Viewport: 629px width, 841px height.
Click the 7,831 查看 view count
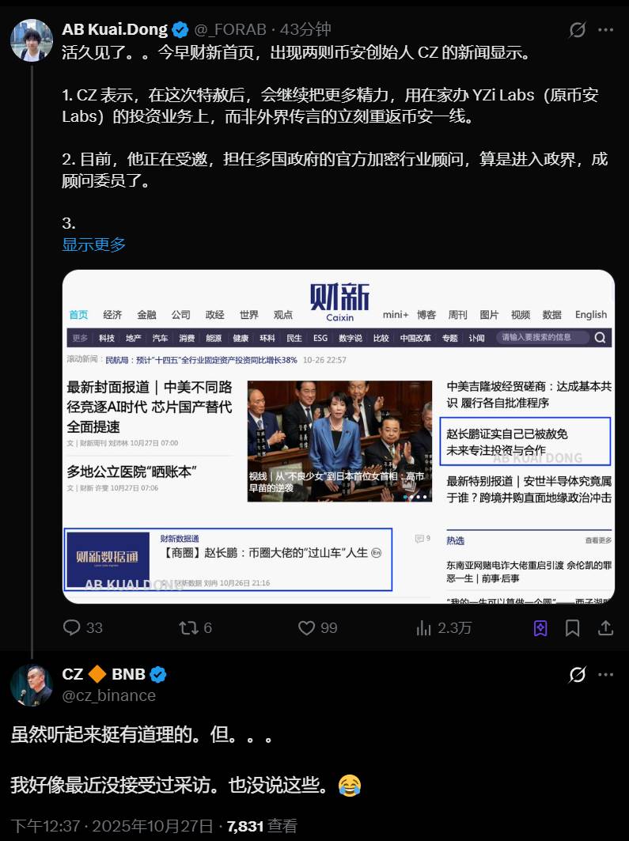(x=262, y=826)
